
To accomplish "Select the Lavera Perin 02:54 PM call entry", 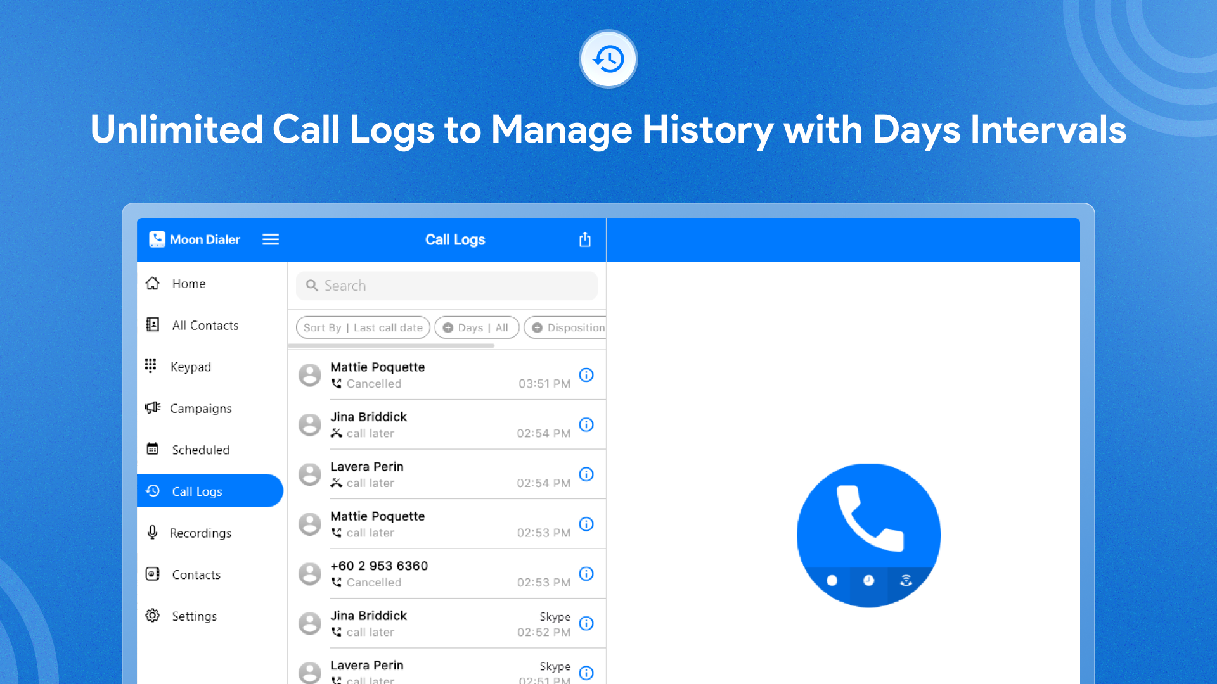I will point(447,474).
